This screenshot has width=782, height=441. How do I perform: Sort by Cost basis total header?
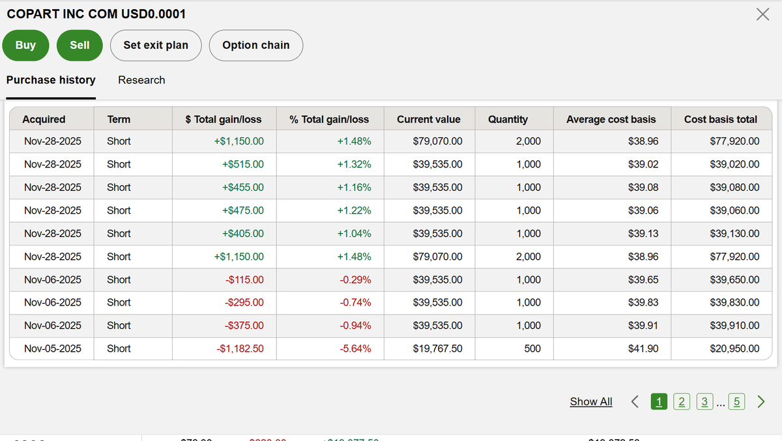pos(721,119)
